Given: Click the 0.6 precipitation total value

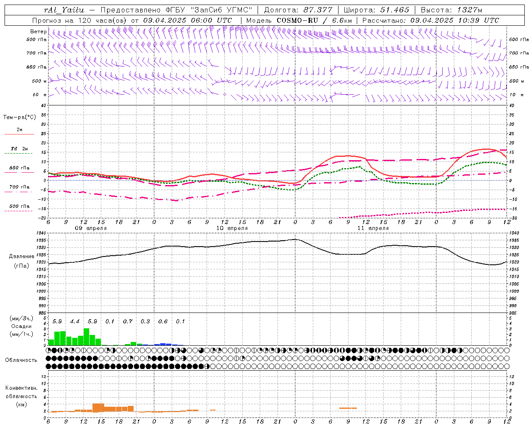Looking at the screenshot, I should click(x=163, y=321).
